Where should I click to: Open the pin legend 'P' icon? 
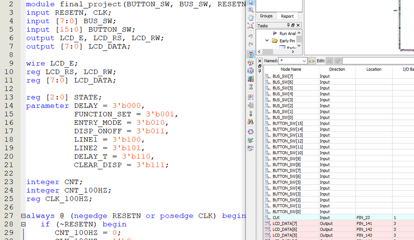point(251,97)
